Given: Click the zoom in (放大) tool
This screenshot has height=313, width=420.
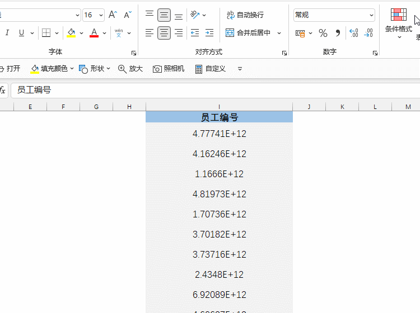Looking at the screenshot, I should [130, 69].
